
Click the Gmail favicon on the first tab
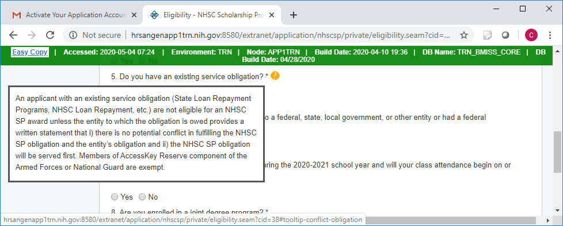point(17,15)
